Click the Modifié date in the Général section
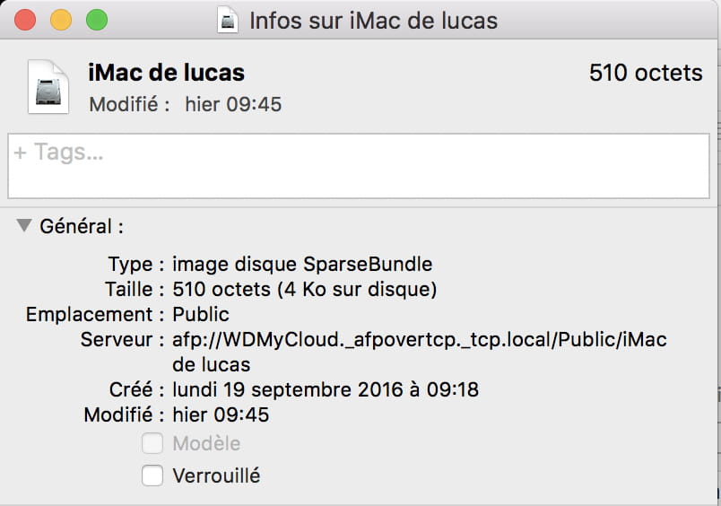The image size is (721, 506). (221, 414)
